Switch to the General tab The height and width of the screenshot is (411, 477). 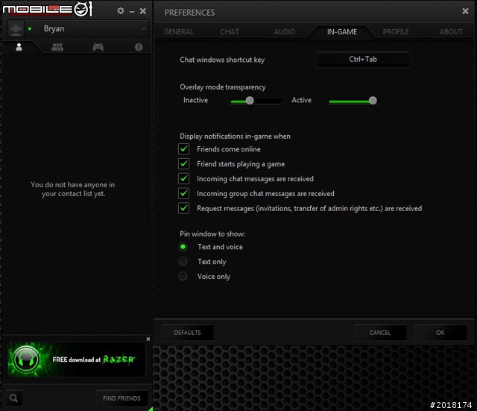coord(179,31)
